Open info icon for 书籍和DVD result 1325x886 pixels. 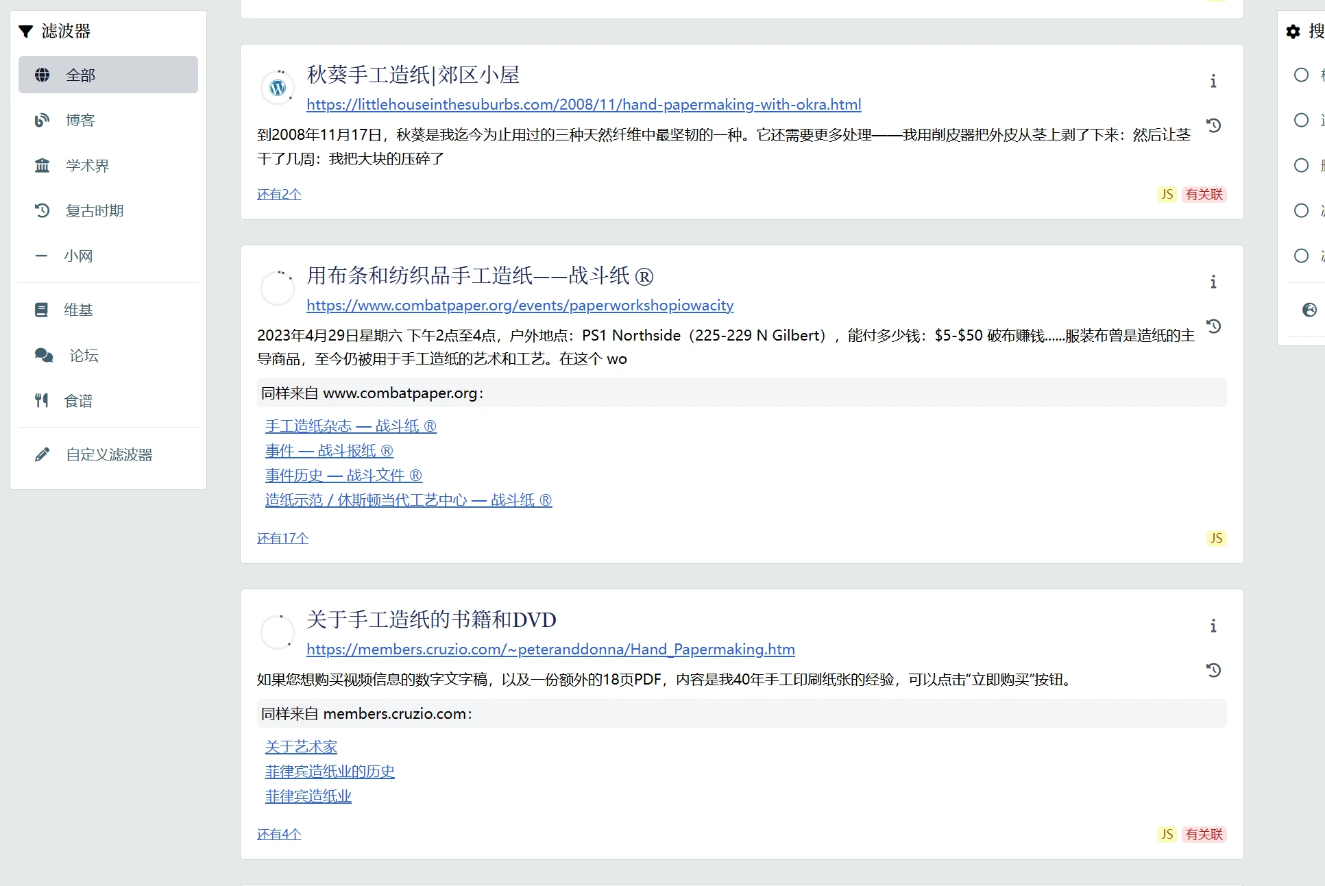coord(1213,626)
